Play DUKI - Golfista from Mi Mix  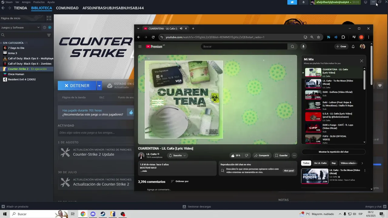tap(333, 95)
